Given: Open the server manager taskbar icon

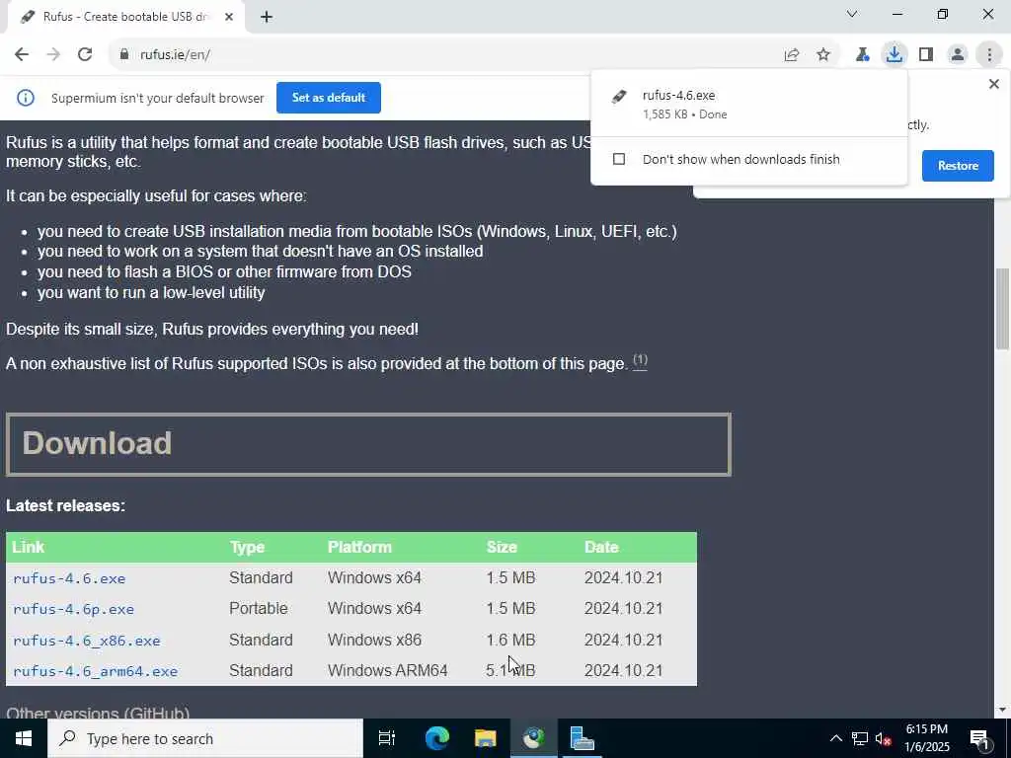Looking at the screenshot, I should pos(582,738).
